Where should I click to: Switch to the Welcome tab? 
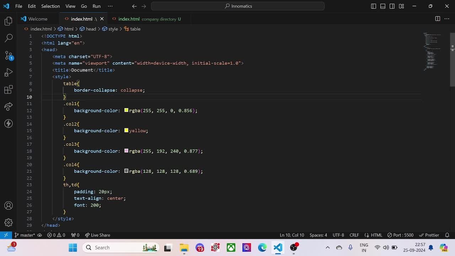point(38,19)
